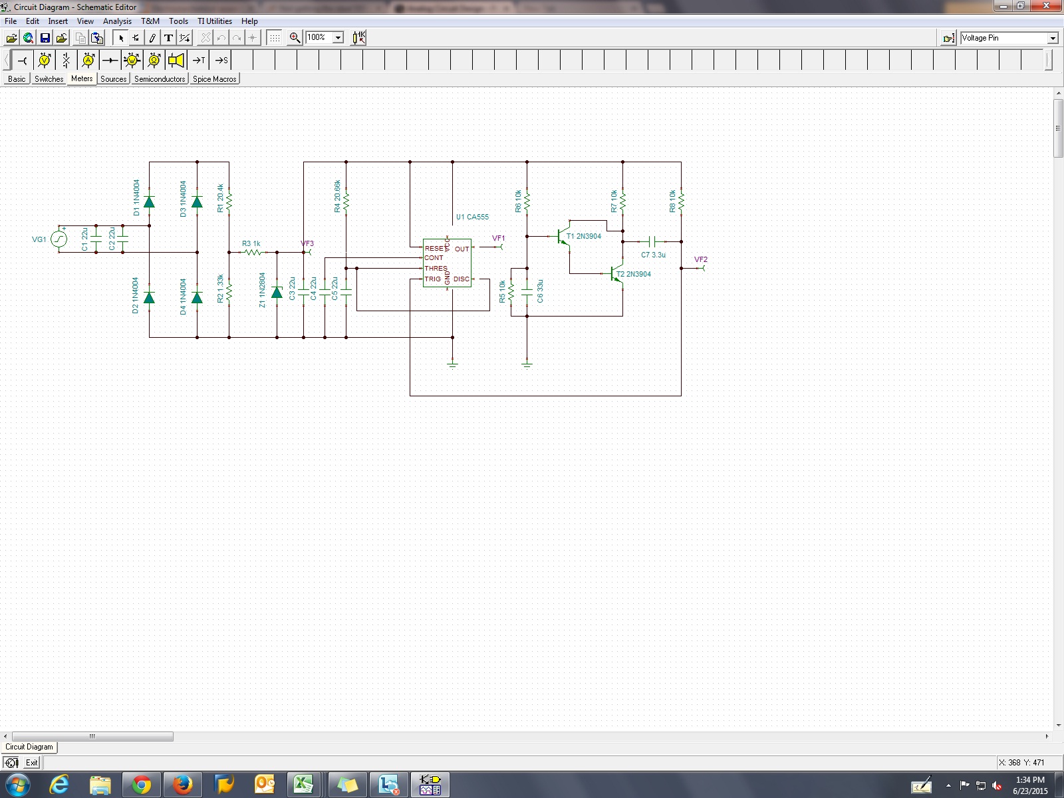The image size is (1064, 798).
Task: Launch Internet Explorer from taskbar
Action: pyautogui.click(x=59, y=785)
